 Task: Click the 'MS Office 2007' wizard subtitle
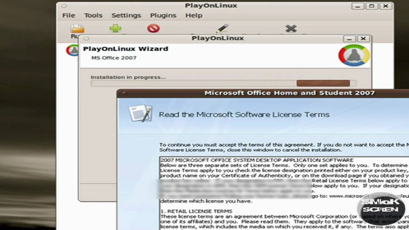tap(114, 58)
